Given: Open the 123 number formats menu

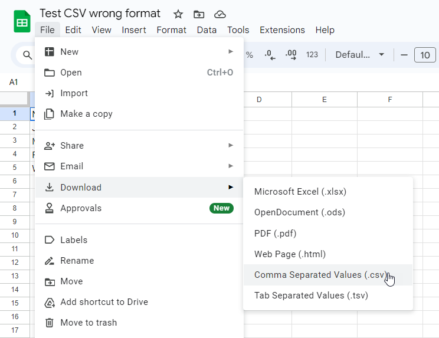Looking at the screenshot, I should pos(312,55).
